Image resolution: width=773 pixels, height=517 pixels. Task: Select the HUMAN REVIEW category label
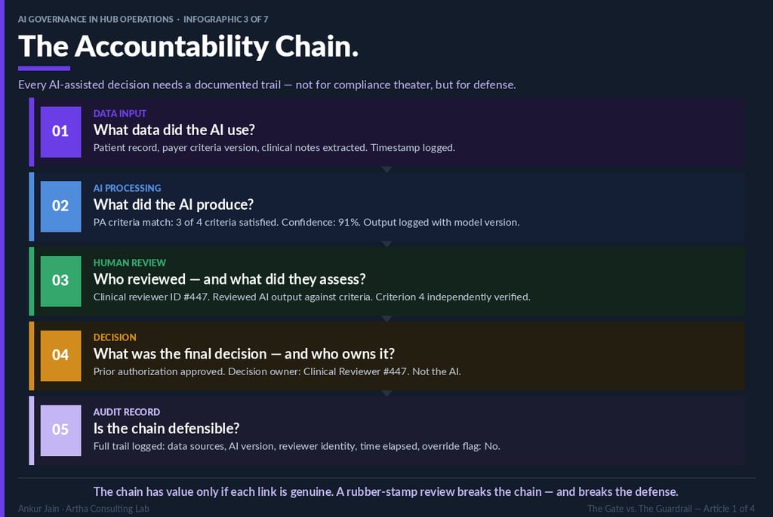[x=129, y=263]
